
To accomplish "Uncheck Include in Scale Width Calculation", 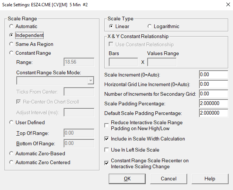I will tap(107, 139).
